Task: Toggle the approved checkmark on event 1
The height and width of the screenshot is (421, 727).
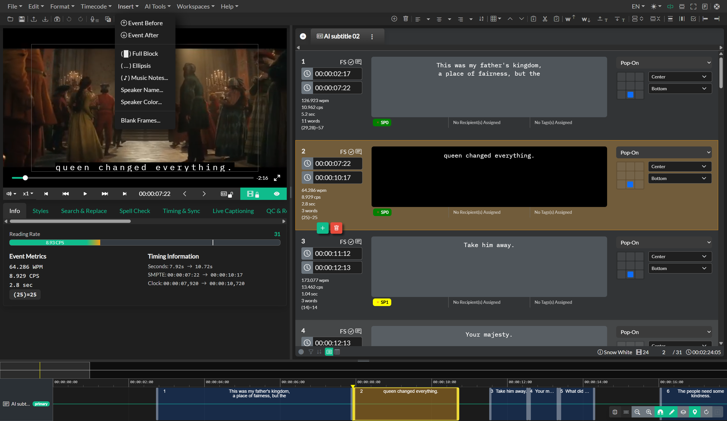Action: [x=351, y=62]
